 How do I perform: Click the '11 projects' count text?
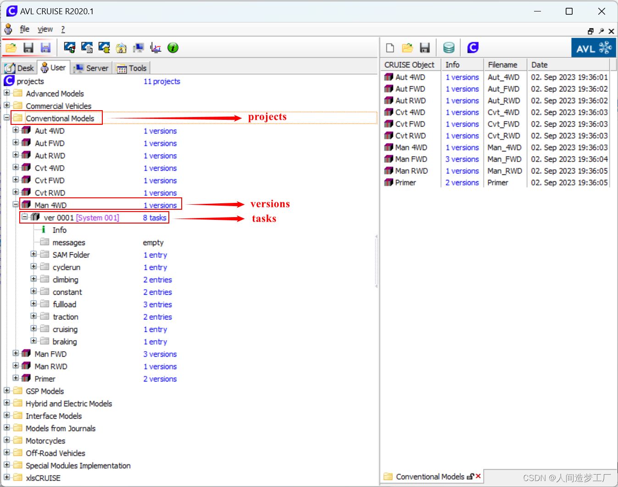pyautogui.click(x=162, y=81)
